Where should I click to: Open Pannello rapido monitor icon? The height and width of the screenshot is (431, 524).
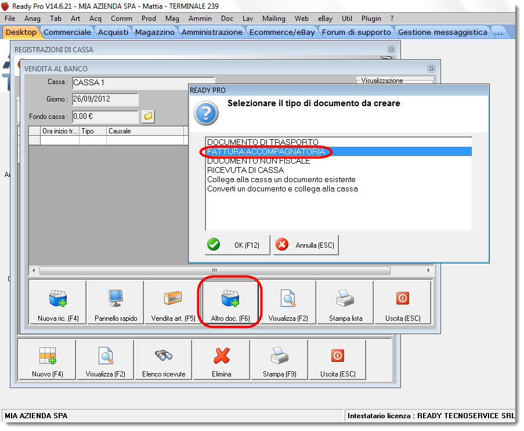[115, 303]
